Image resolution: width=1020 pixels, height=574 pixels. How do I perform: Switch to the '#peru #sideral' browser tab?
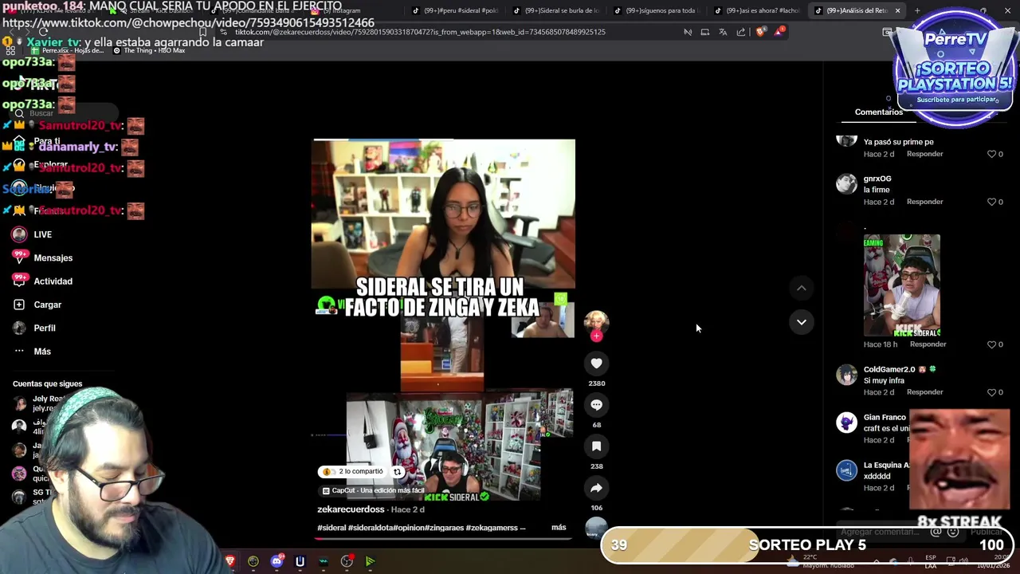(x=455, y=10)
